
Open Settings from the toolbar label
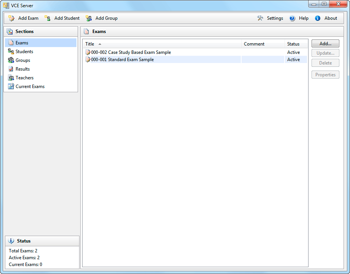coord(275,18)
